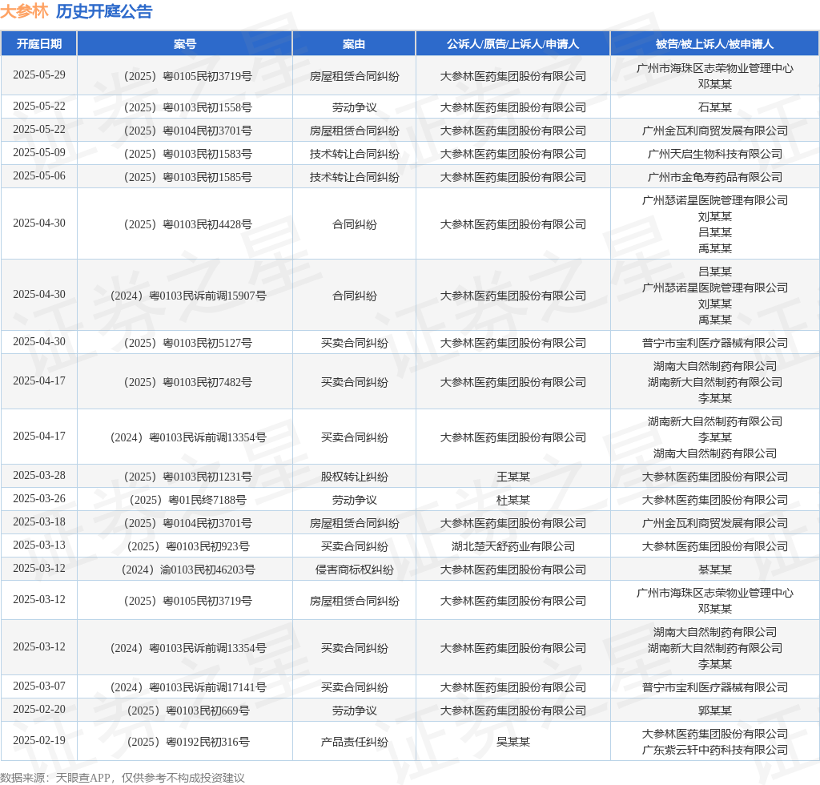Select date cell 2025-02-20
820x785 pixels.
coord(39,709)
